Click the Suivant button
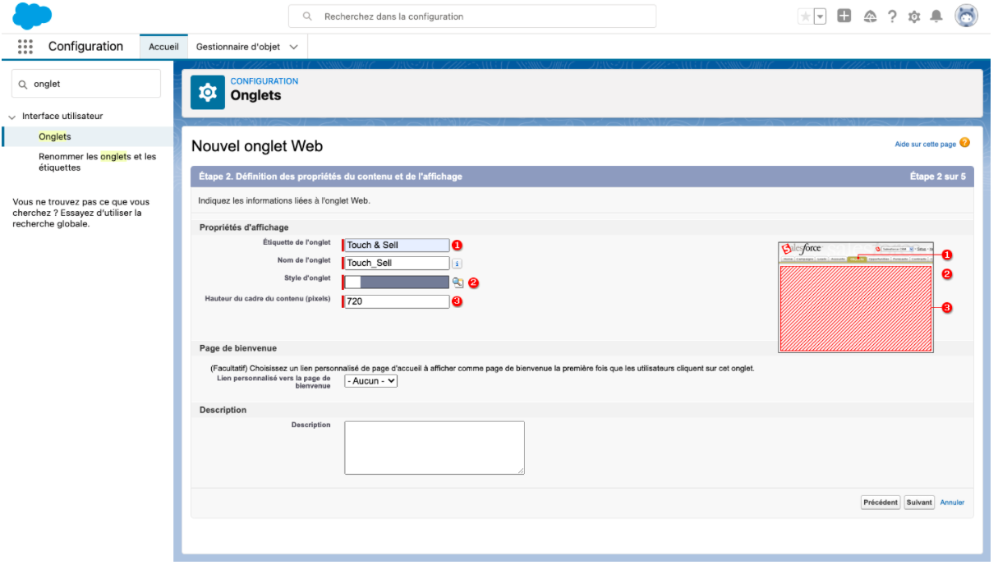This screenshot has width=998, height=565. (x=919, y=503)
